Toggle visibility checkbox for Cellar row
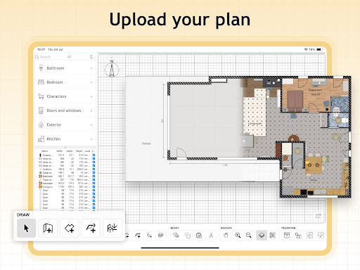Image resolution: width=360 pixels, height=270 pixels. (x=94, y=173)
